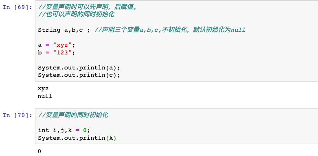Click the magenta equals sign after a
The image size is (318, 156).
(47, 45)
